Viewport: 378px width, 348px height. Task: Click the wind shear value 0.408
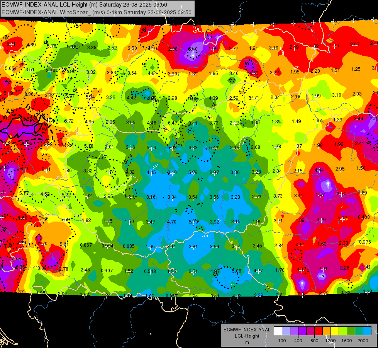[x=364, y=217]
